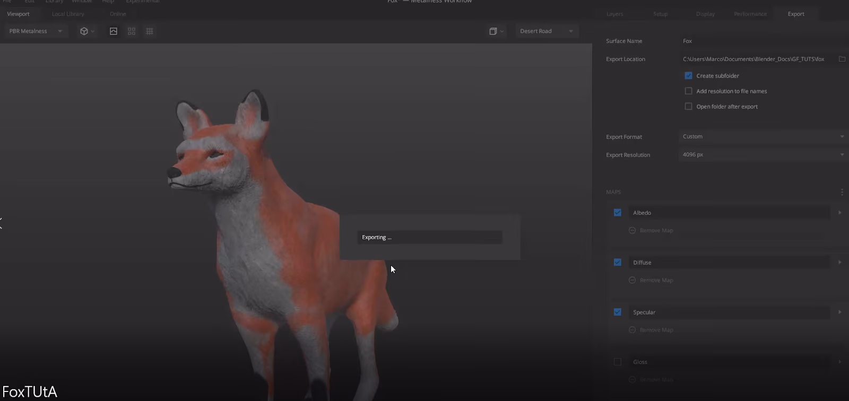Select the dense nine-tile grid viewport layout
Viewport: 849px width, 401px height.
pos(150,31)
